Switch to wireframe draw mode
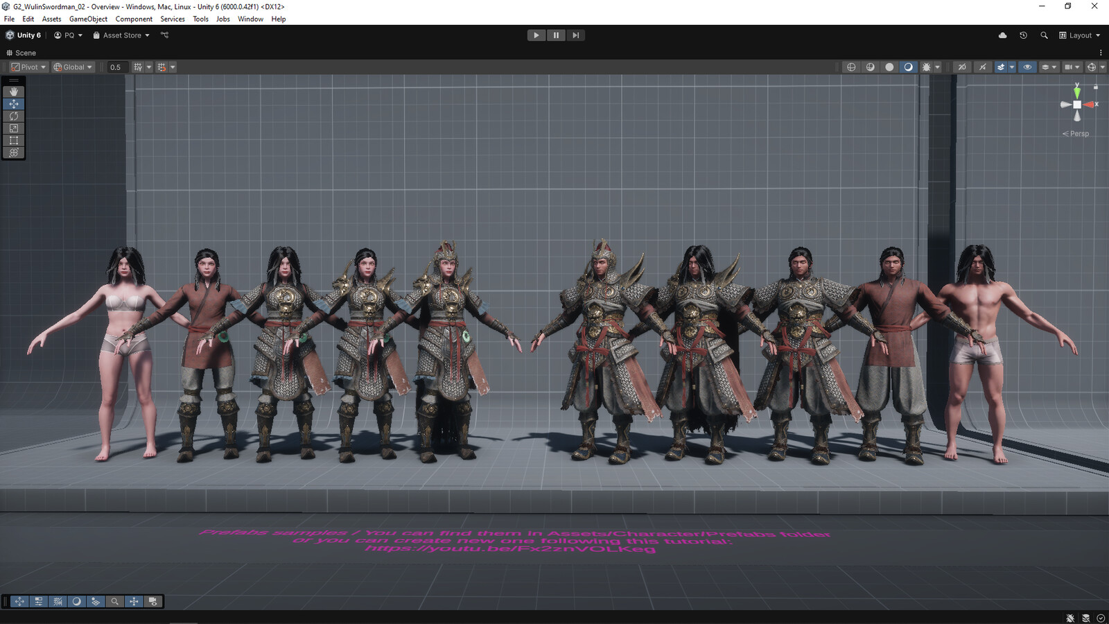 pos(851,67)
